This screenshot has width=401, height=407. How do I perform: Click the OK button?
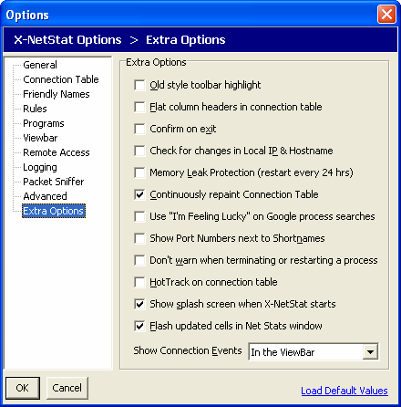coord(23,388)
